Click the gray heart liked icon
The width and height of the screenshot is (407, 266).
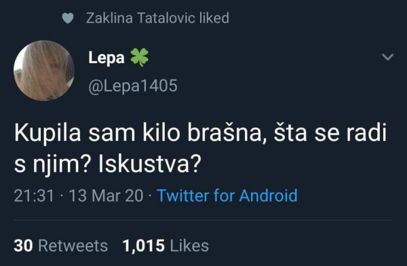68,18
